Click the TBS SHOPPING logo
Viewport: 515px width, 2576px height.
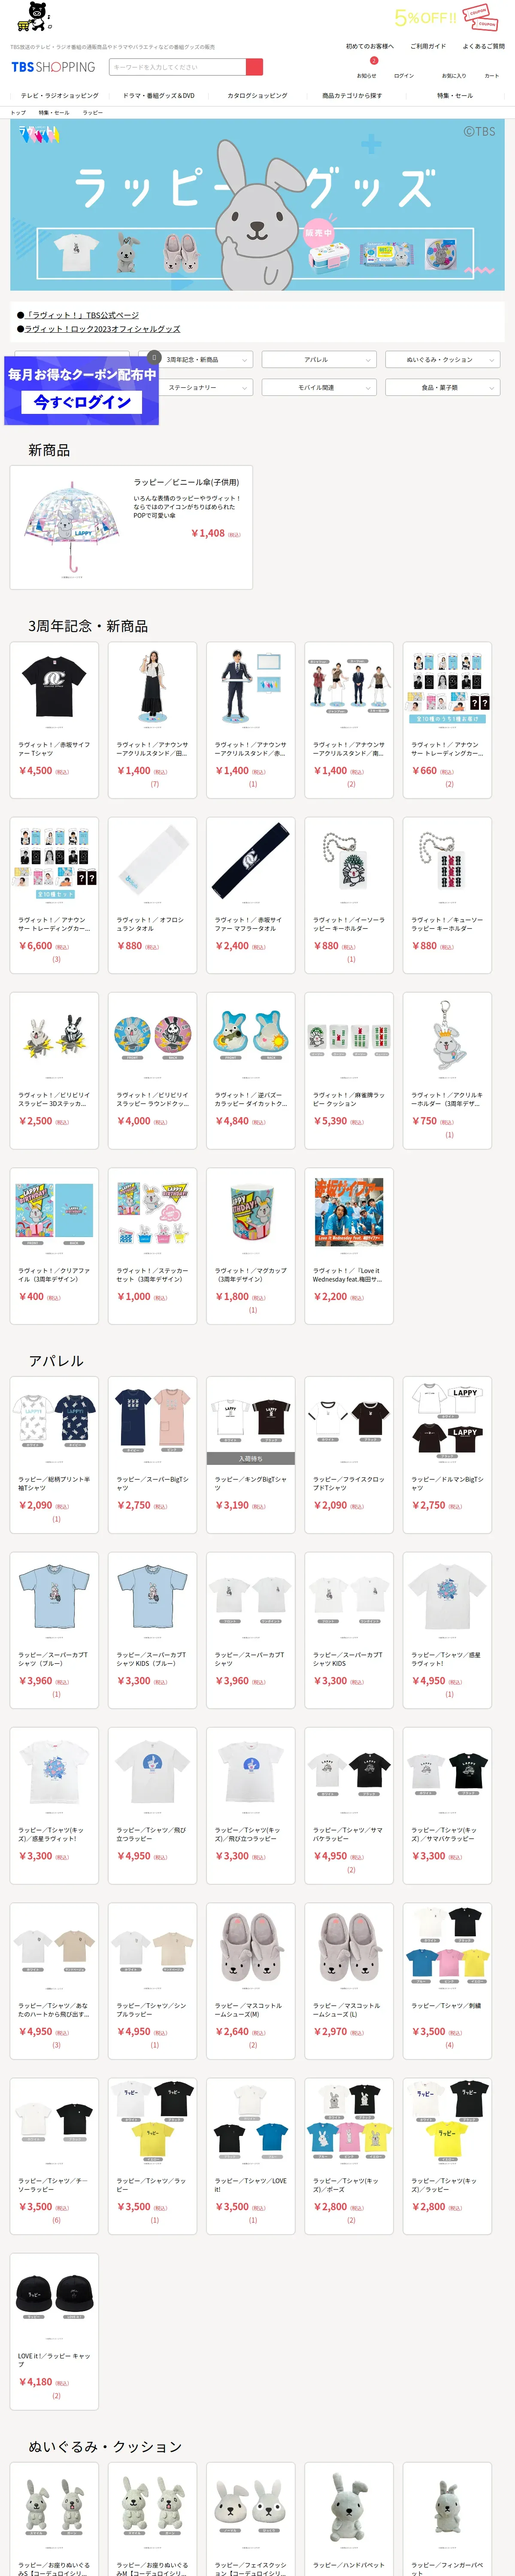click(x=53, y=67)
